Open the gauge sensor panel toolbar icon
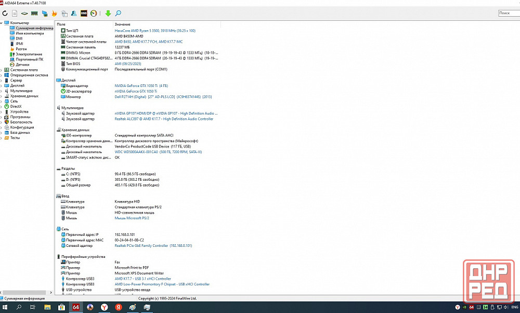 [94, 13]
